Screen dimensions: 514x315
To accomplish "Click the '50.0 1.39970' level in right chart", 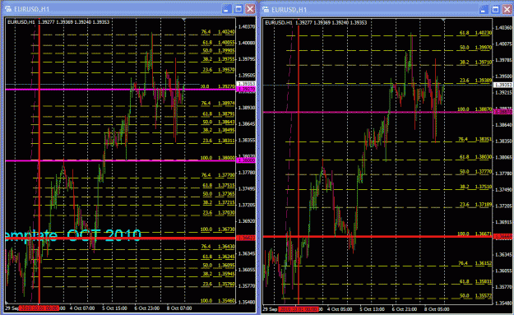I will click(x=475, y=48).
